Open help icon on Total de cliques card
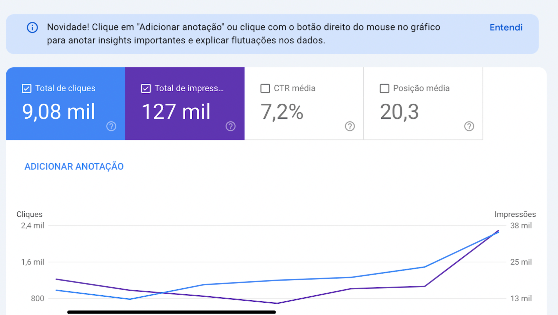This screenshot has height=315, width=558. pyautogui.click(x=111, y=126)
